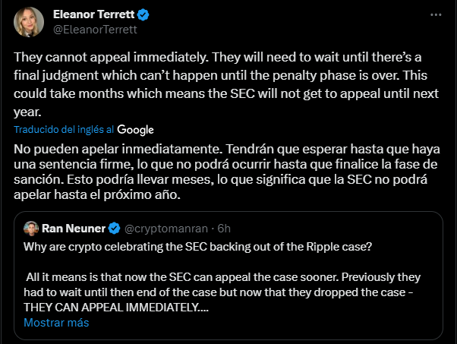
Task: Click the @EleanorTerrett handle
Action: pos(93,30)
